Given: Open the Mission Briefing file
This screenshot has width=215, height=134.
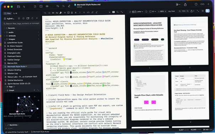Looking at the screenshot, I should (14, 70).
